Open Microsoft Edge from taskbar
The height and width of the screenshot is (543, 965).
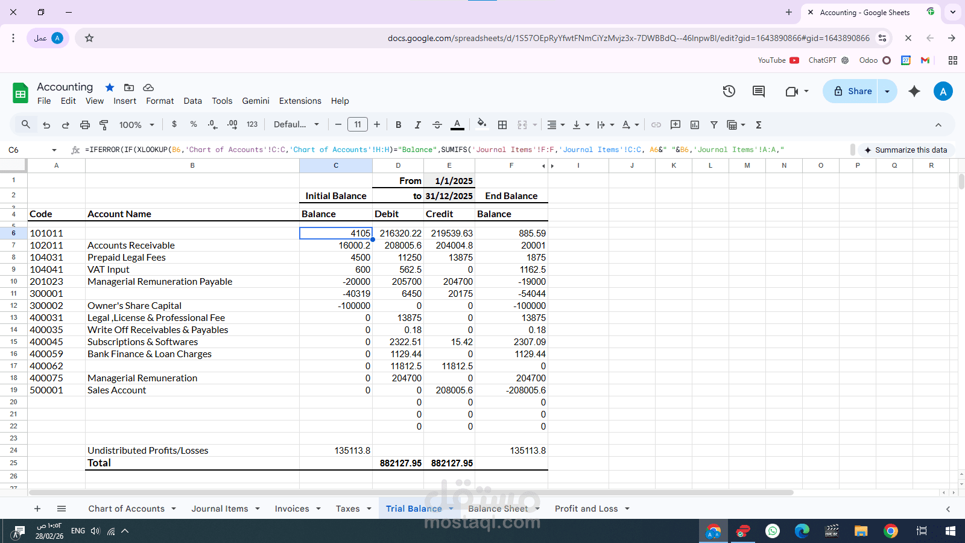coord(802,531)
